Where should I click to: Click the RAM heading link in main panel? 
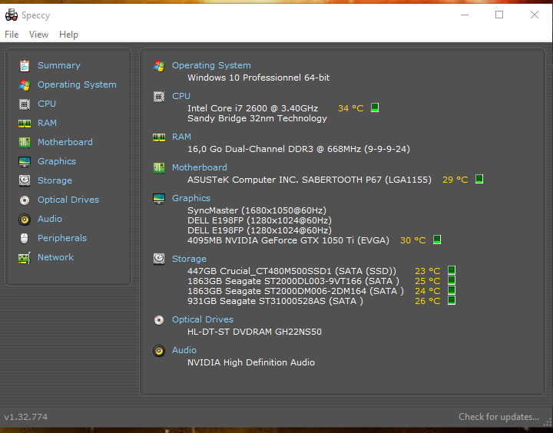[x=181, y=137]
